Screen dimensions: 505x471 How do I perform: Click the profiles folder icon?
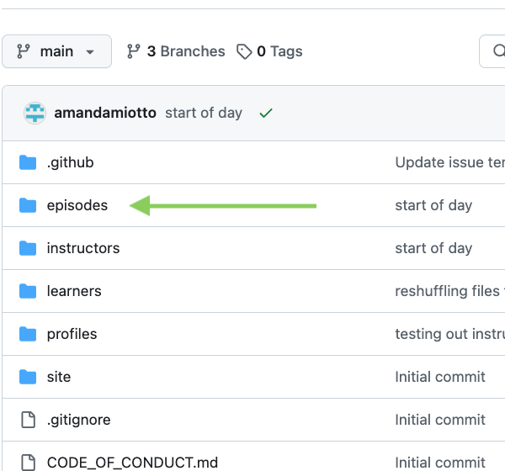pos(29,334)
